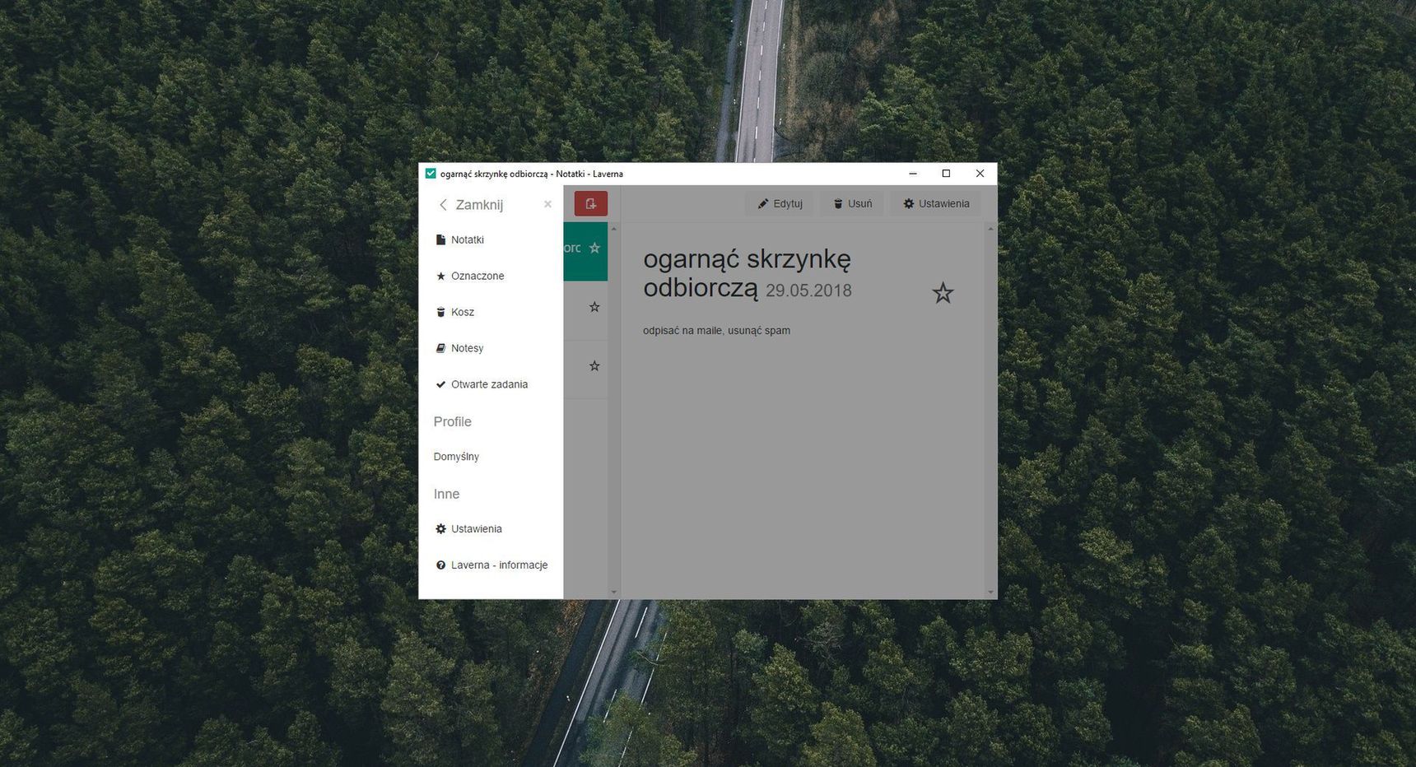1416x767 pixels.
Task: Click the notebook icon beside Notesy
Action: point(440,348)
